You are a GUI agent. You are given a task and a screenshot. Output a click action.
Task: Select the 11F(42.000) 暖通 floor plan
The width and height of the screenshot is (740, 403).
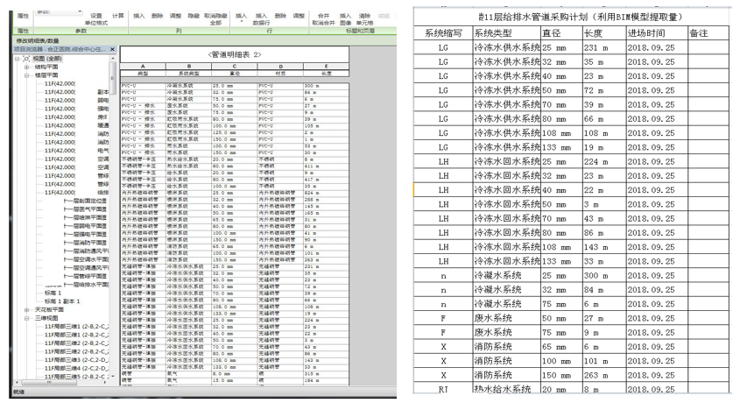[76, 125]
